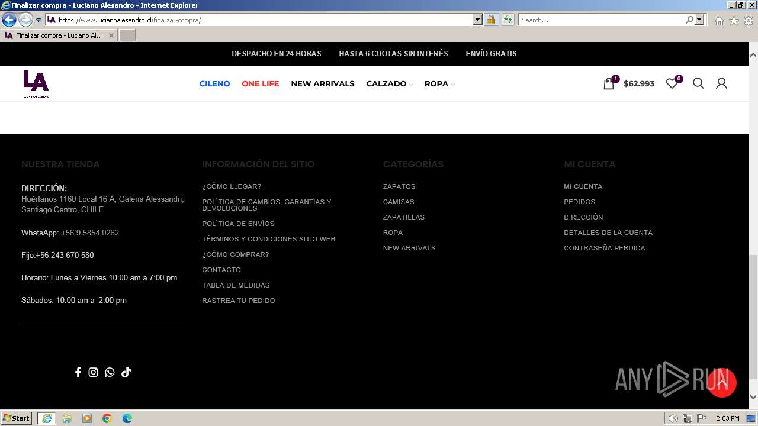Open the ZAPATOS category link

click(399, 186)
